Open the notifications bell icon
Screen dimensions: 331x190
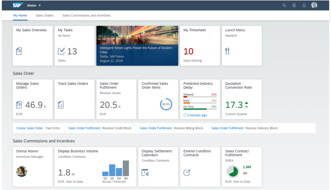pos(304,5)
